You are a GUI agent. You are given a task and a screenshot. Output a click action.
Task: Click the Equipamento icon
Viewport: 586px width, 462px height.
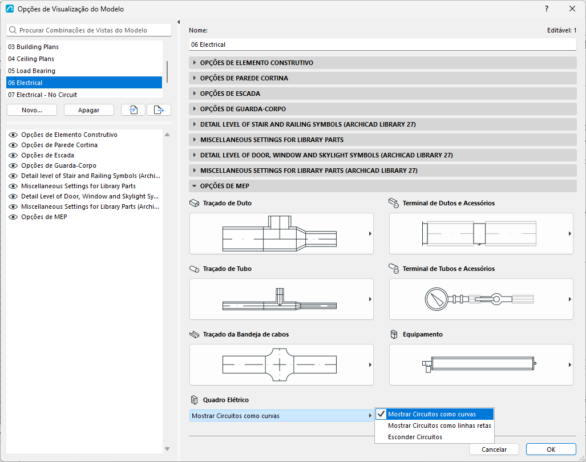[x=394, y=334]
